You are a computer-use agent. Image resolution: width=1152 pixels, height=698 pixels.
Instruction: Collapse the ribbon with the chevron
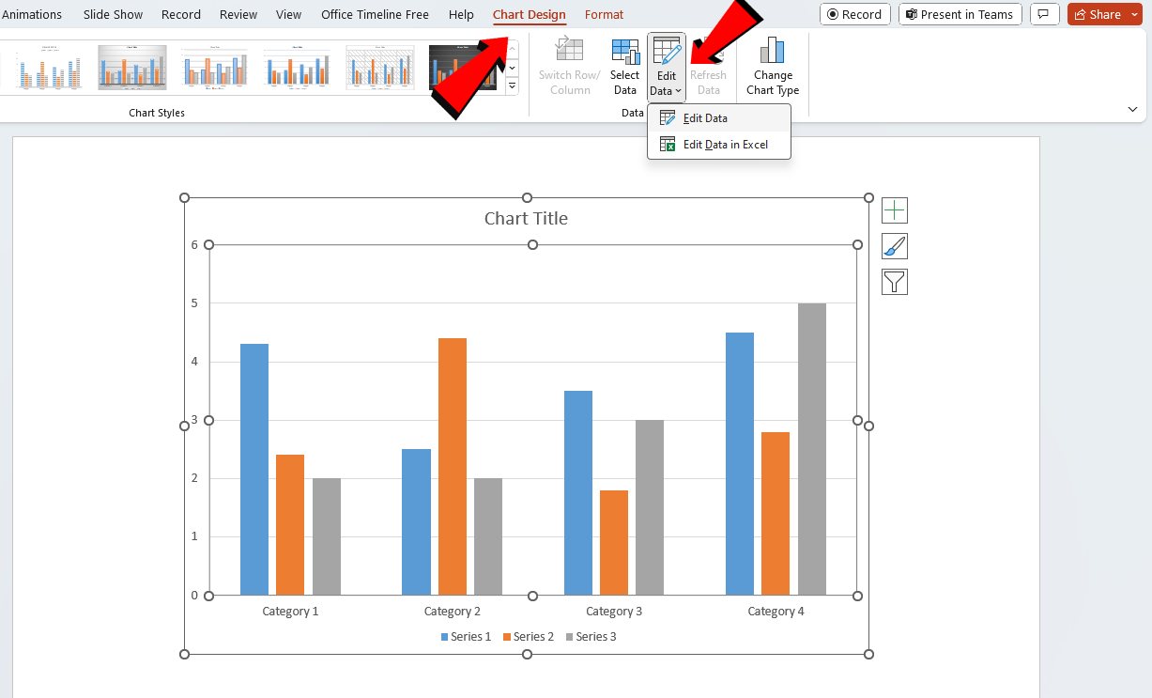coord(1132,109)
